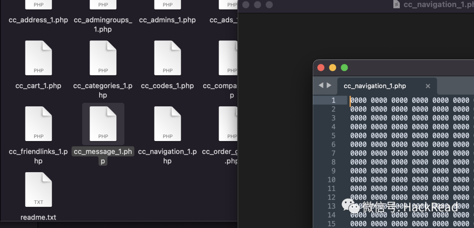Select the cc_cart_1.php file icon

coord(38,58)
